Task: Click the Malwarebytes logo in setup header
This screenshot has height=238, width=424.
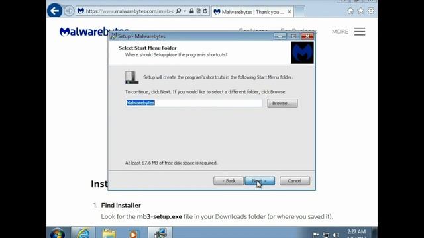Action: pos(302,53)
